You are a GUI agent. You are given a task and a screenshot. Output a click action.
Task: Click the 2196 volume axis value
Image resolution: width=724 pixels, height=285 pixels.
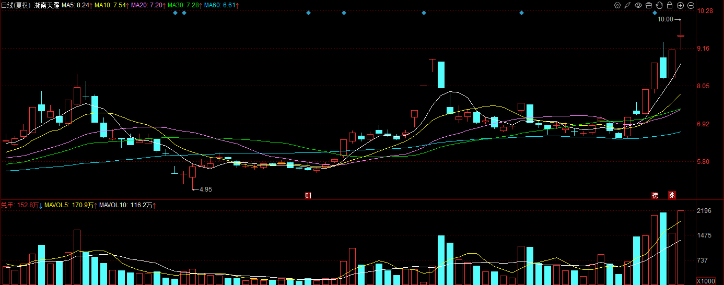tap(704, 211)
